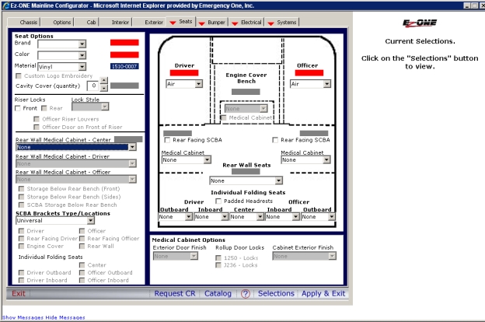This screenshot has width=485, height=322.
Task: Open the seat Color dropdown
Action: tap(62, 55)
